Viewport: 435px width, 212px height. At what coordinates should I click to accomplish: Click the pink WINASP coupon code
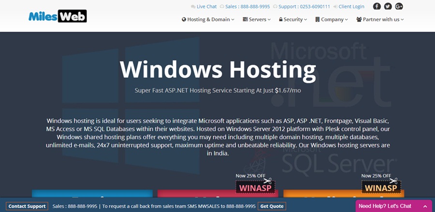pos(255,187)
